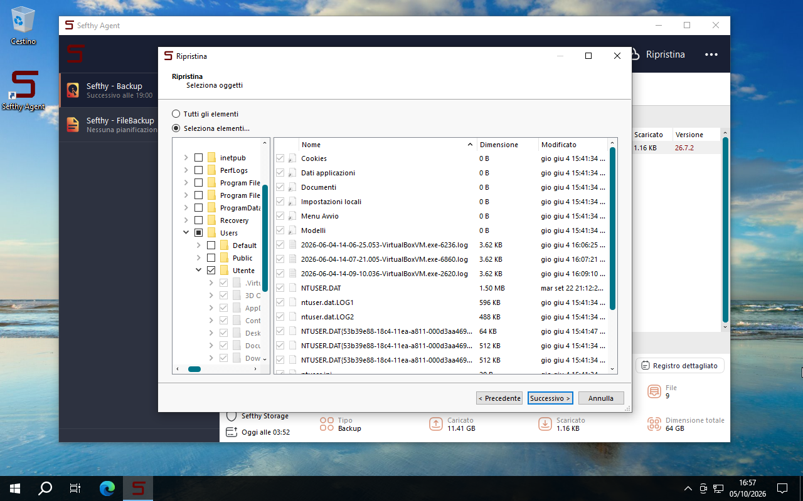Check the Recovery folder checkbox
This screenshot has width=803, height=501.
point(198,220)
